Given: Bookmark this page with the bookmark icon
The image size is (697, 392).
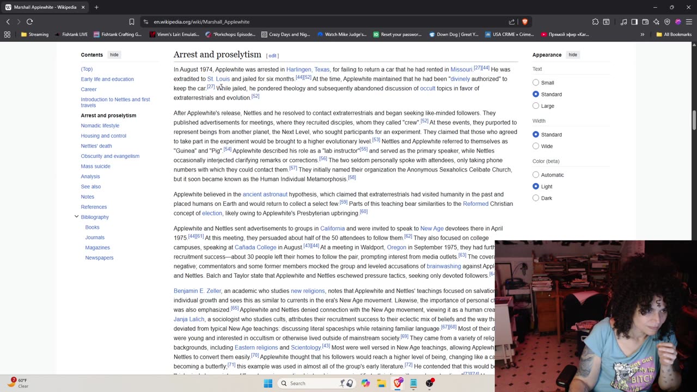Looking at the screenshot, I should (x=132, y=22).
